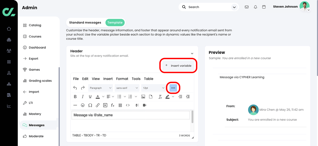Insert a hyperlink with the chain icon
318x146 pixels.
pyautogui.click(x=97, y=105)
